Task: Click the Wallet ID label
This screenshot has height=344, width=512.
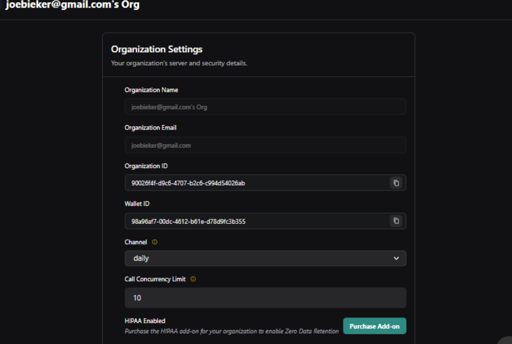Action: pos(137,204)
